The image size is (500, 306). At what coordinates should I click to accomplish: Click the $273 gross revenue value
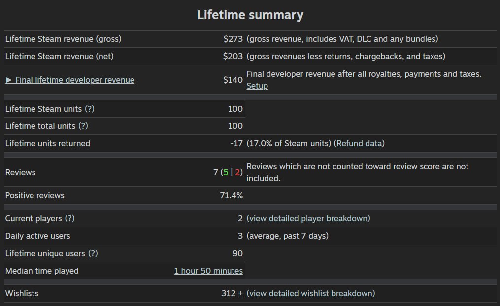point(233,39)
